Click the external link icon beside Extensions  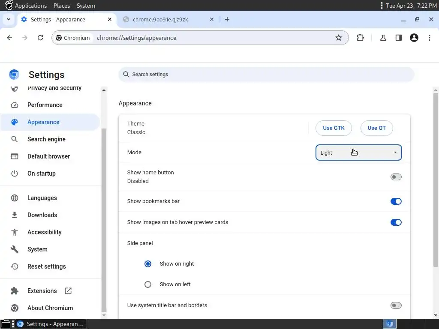(x=68, y=291)
